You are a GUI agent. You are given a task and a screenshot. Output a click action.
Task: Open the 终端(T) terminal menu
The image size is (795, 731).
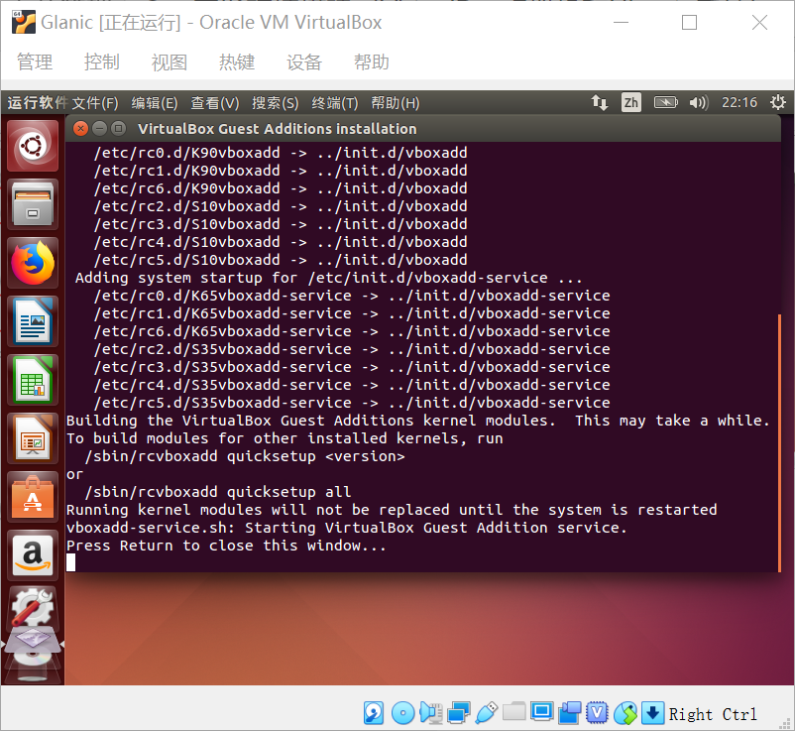pyautogui.click(x=335, y=103)
